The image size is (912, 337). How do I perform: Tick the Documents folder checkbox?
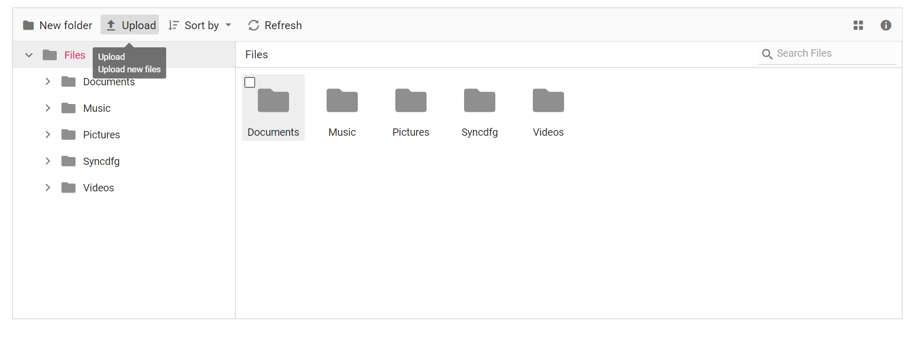tap(250, 82)
